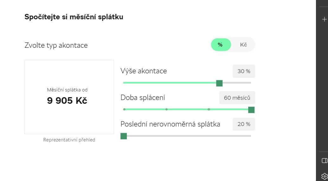Click the 60 měsíců duration value field
The height and width of the screenshot is (181, 328).
[237, 98]
